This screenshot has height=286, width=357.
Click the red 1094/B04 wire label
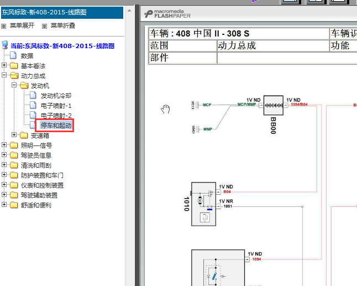299,105
